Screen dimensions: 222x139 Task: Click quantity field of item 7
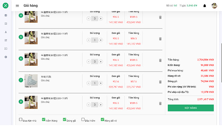point(95,83)
